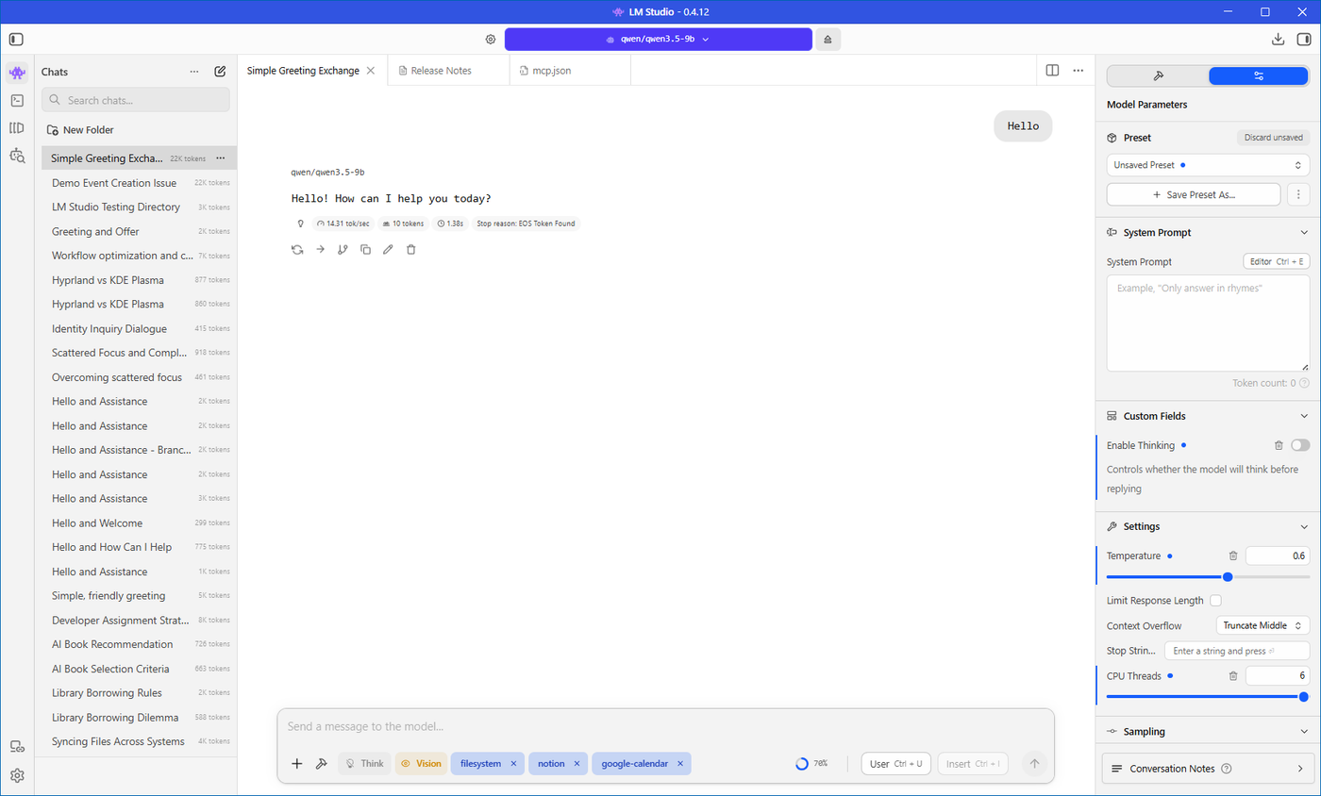Remove CPU Threads setting trash icon

pos(1232,676)
